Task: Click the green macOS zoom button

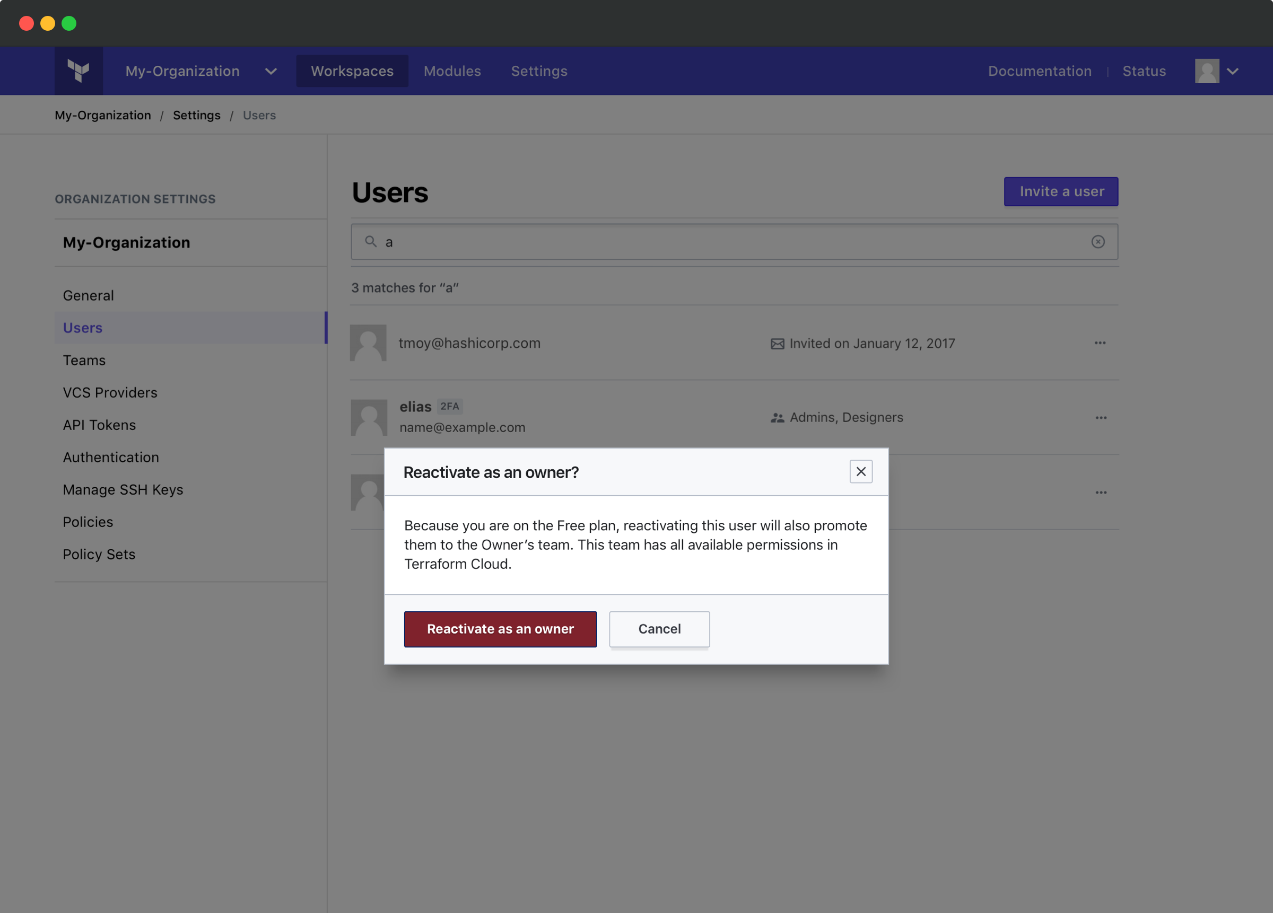Action: point(68,23)
